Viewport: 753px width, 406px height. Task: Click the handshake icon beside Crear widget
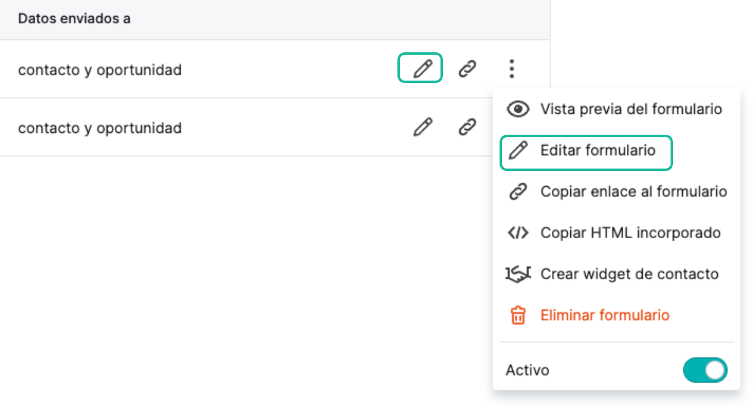(x=518, y=274)
